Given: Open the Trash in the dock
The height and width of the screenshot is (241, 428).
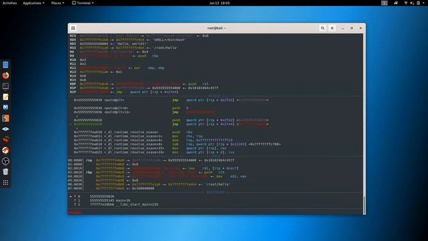Looking at the screenshot, I should [5, 171].
